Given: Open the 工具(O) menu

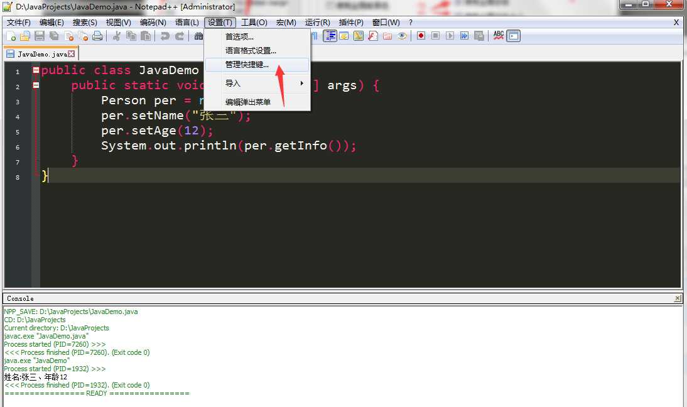Looking at the screenshot, I should pos(254,23).
